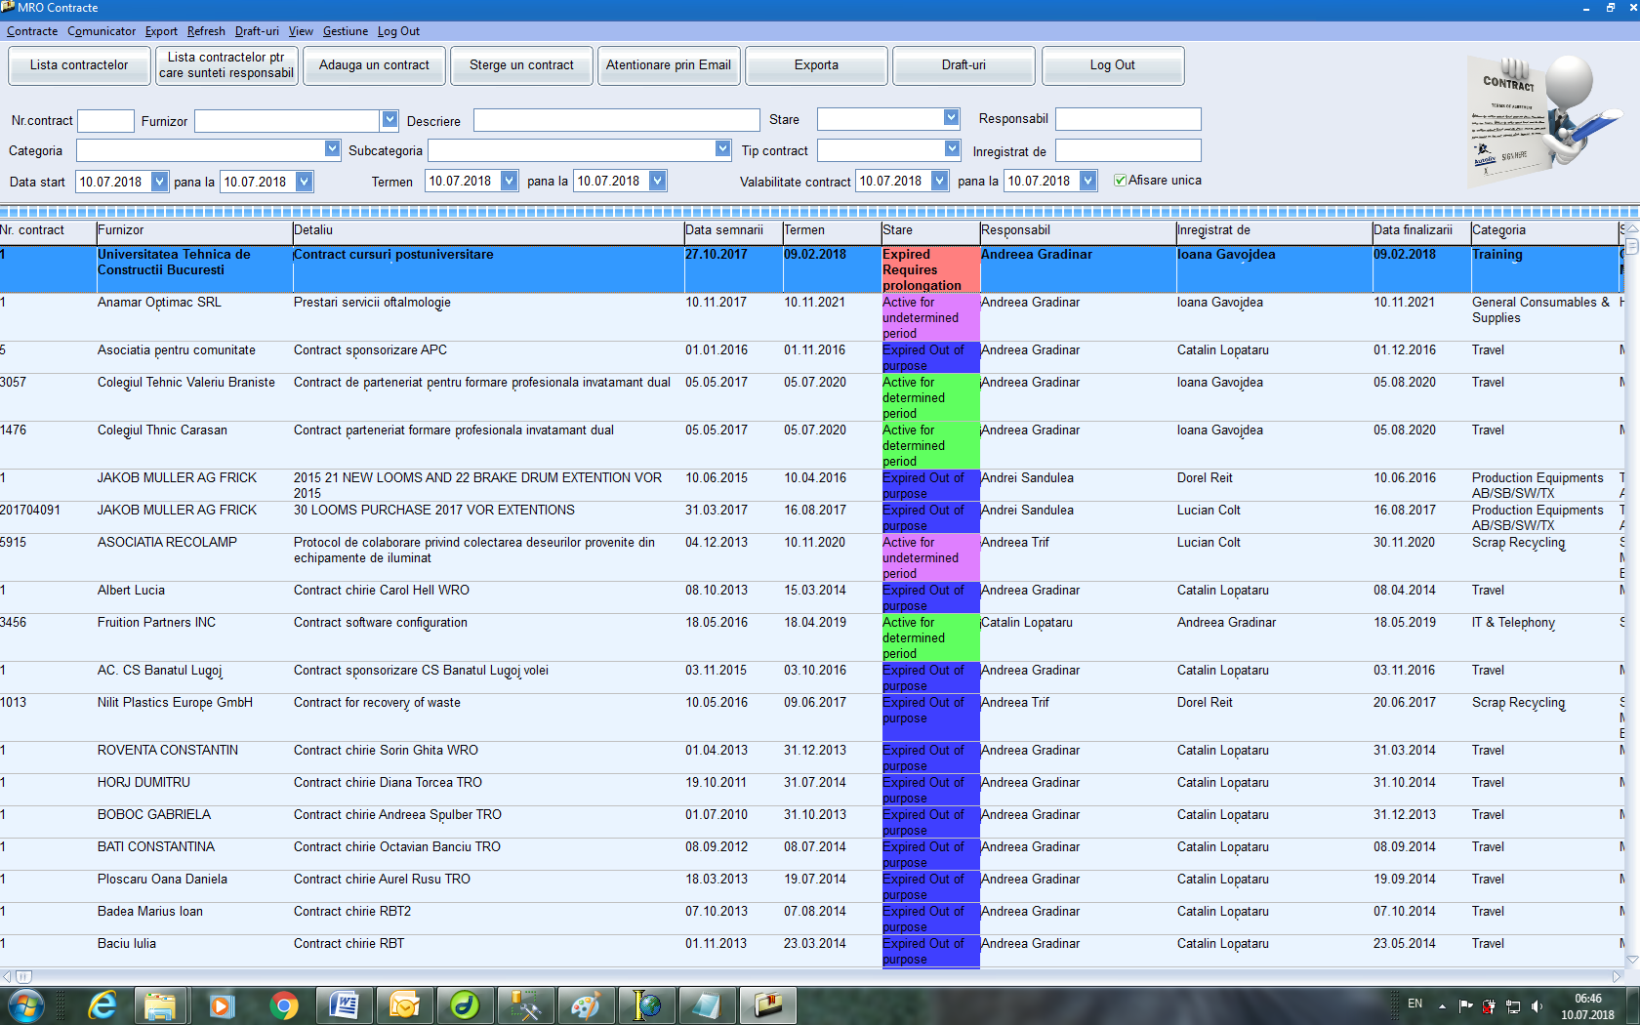The height and width of the screenshot is (1025, 1640).
Task: Click in the Descriere input field
Action: pyautogui.click(x=616, y=120)
